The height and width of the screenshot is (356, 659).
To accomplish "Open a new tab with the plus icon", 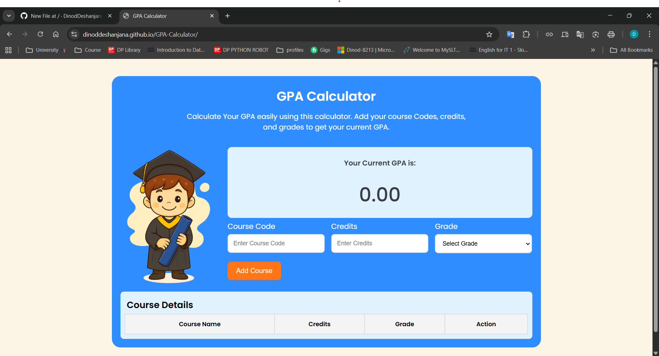I will 228,16.
